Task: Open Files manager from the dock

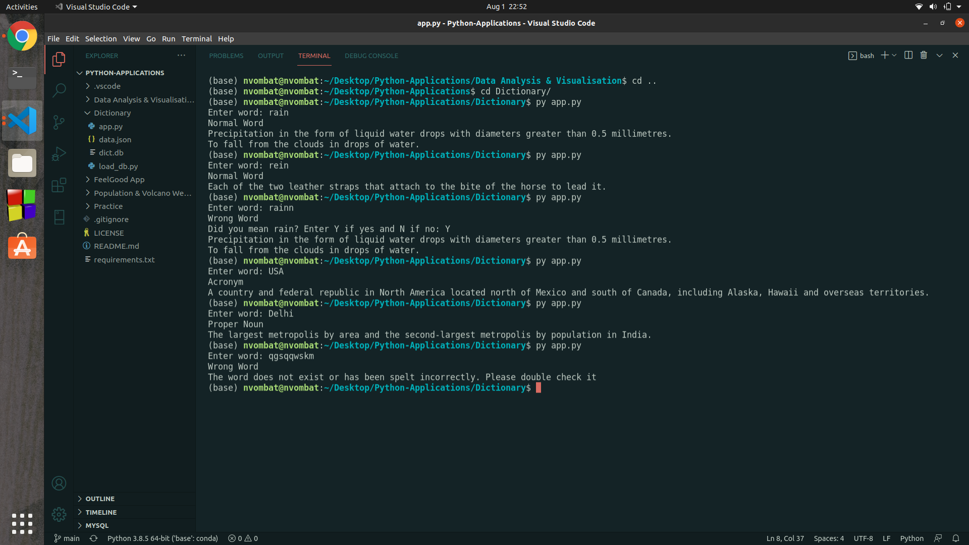Action: coord(22,163)
